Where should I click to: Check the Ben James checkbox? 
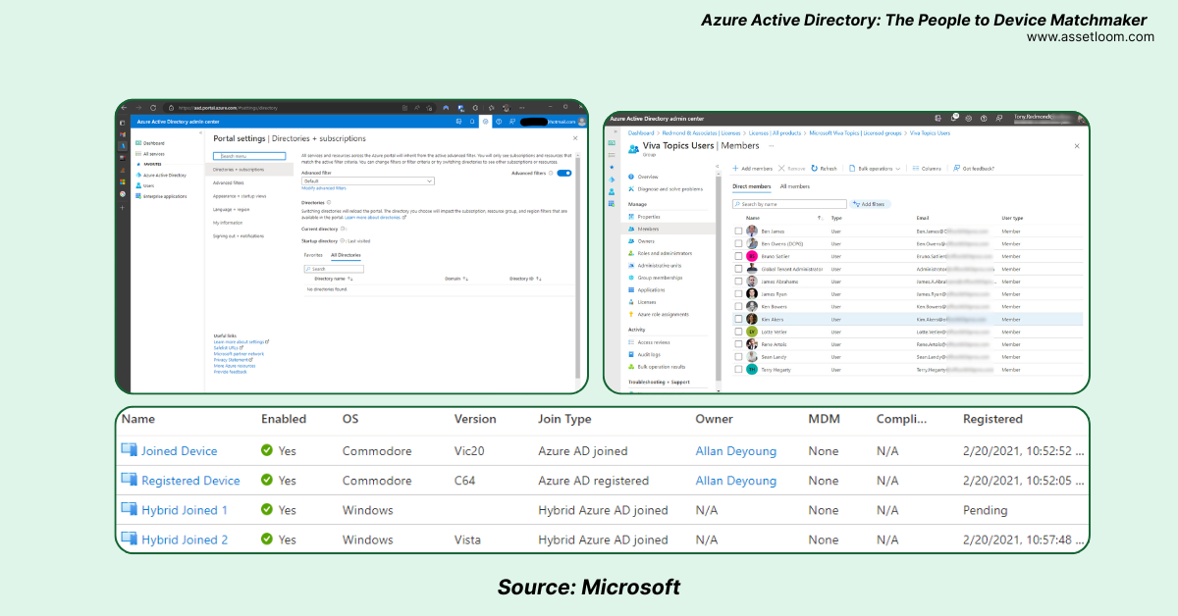pyautogui.click(x=738, y=231)
